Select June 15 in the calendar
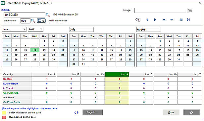 (44, 50)
